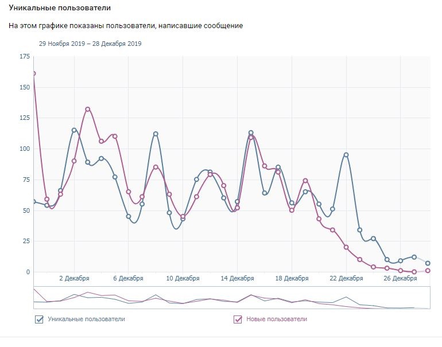Screen dimensions: 442x347
Task: Click the '29 Ноября 2019 – 28 Декабря 2019' date range
Action: pos(90,44)
